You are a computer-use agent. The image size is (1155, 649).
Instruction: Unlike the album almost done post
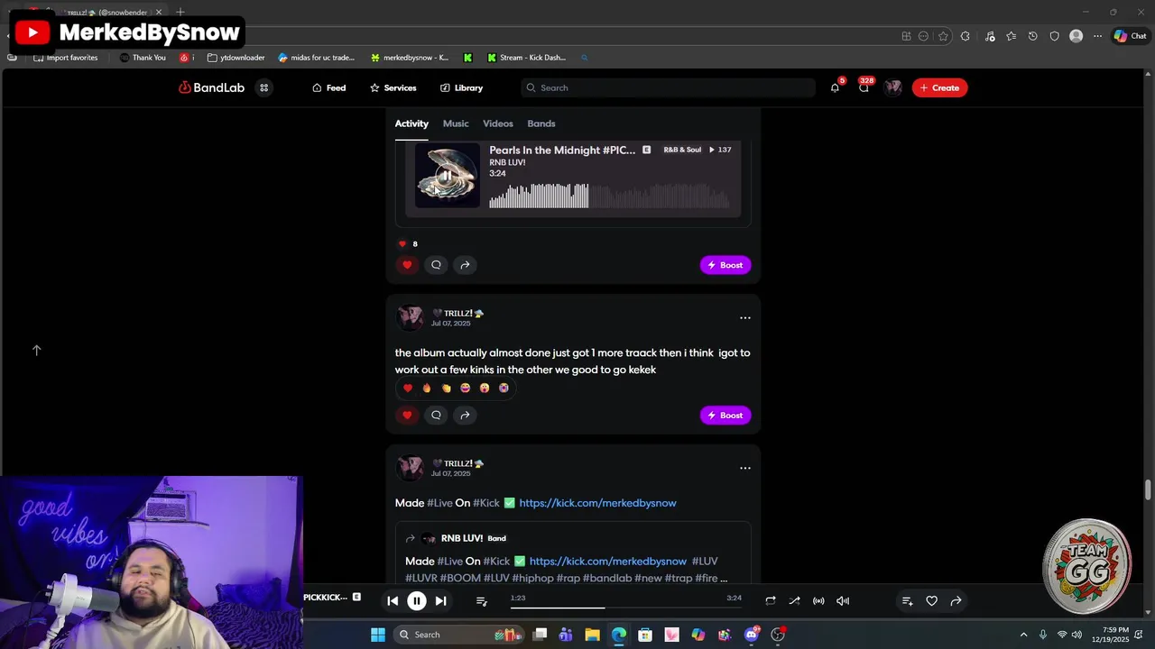407,415
